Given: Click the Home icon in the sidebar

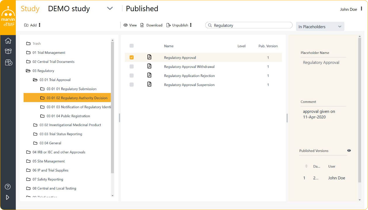Looking at the screenshot, I should tap(8, 41).
